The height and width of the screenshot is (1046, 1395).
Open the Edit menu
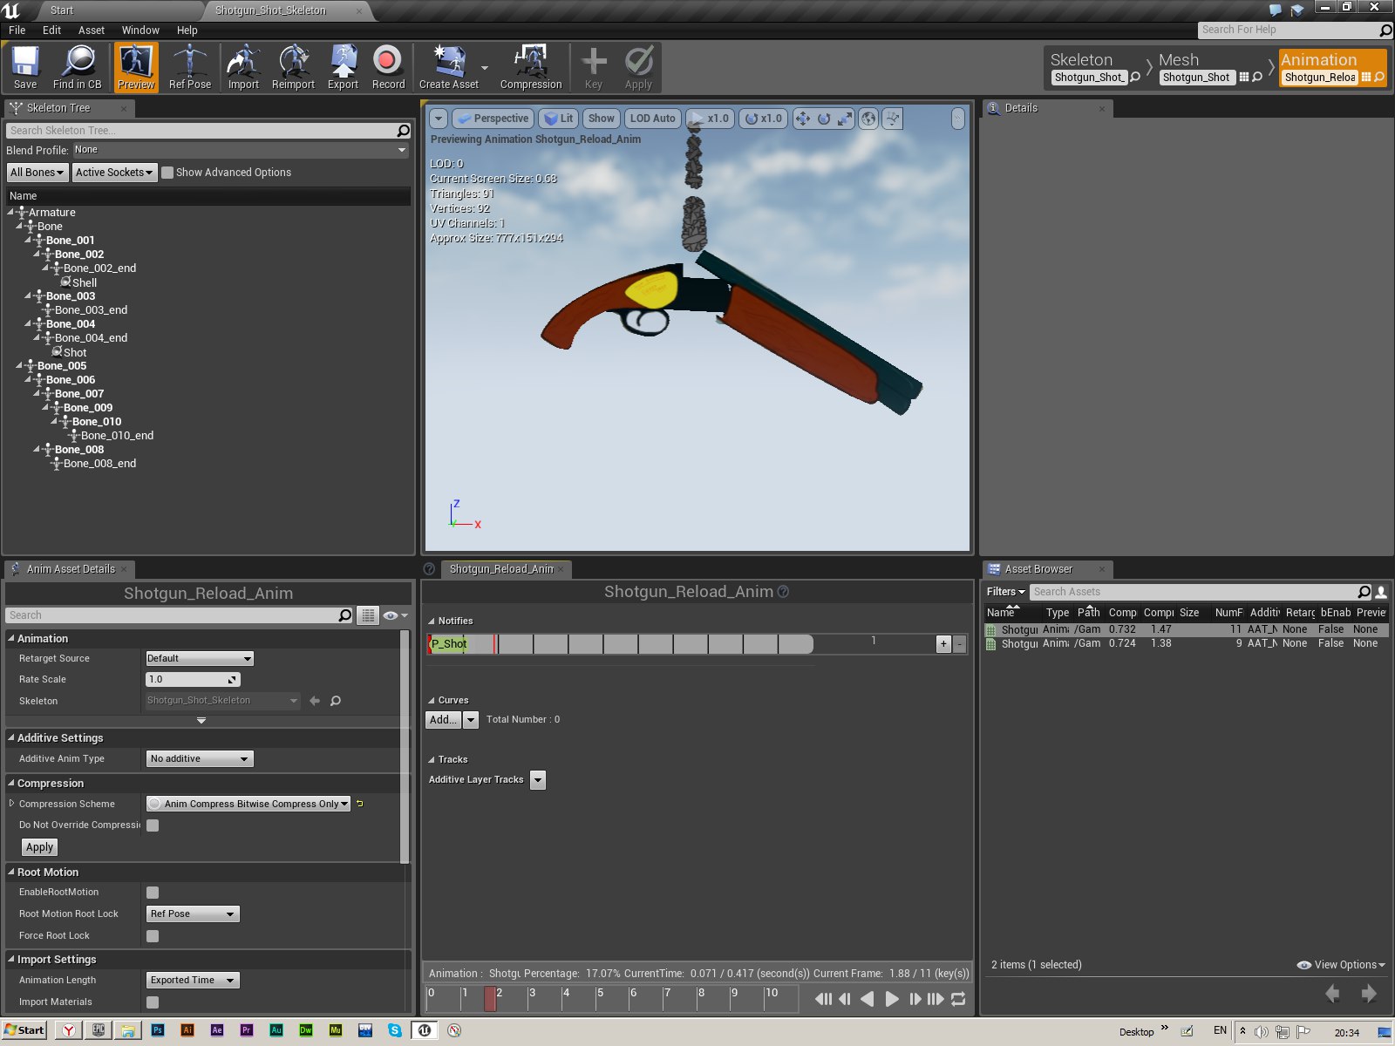coord(52,30)
